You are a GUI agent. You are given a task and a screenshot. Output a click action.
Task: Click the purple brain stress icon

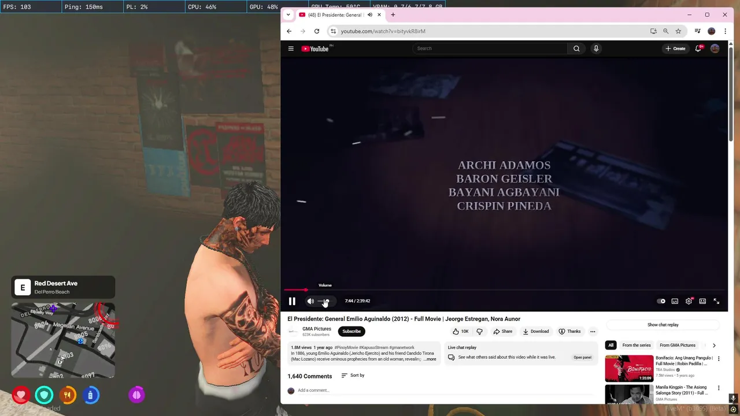pyautogui.click(x=136, y=395)
